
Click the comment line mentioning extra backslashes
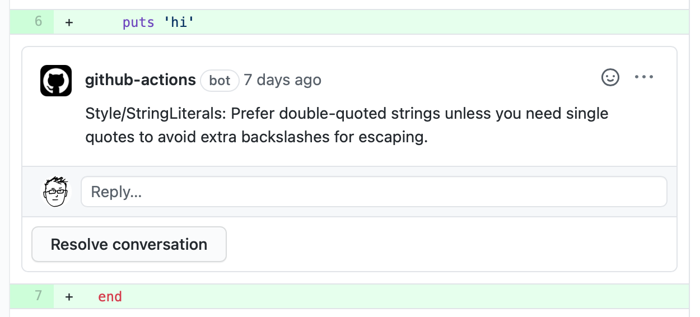tap(256, 137)
